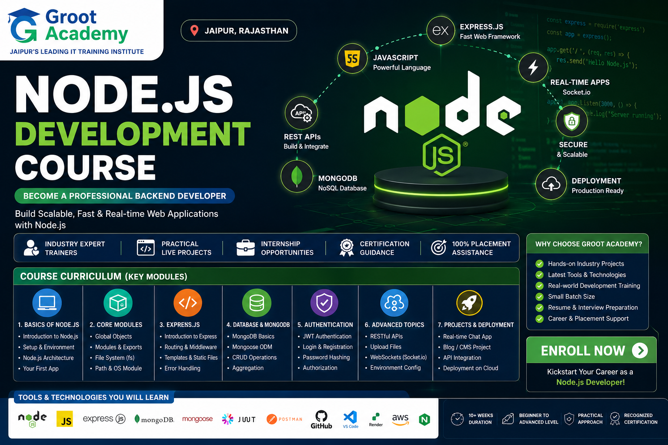Click the Postman logo in tools row
Viewport: 668px width, 445px height.
[284, 419]
